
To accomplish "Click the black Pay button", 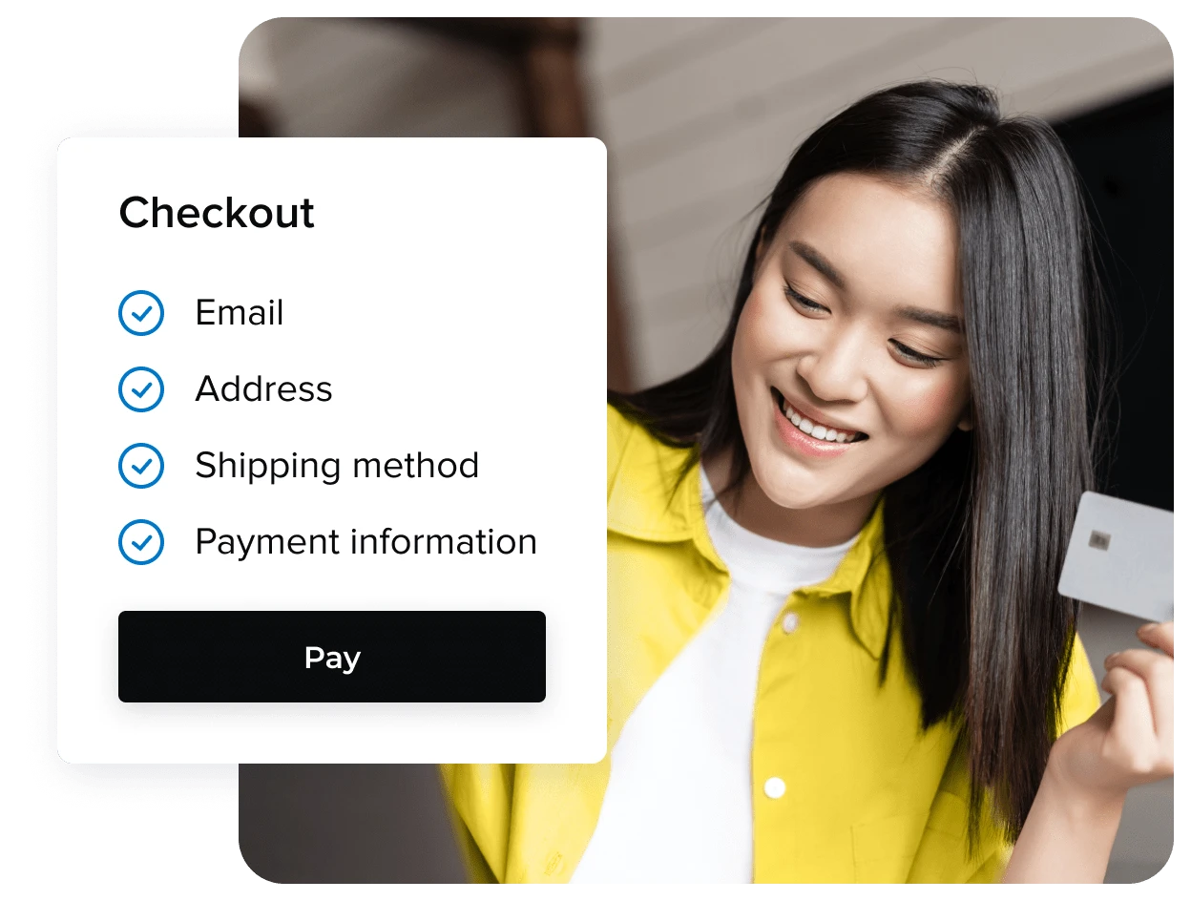I will click(332, 657).
